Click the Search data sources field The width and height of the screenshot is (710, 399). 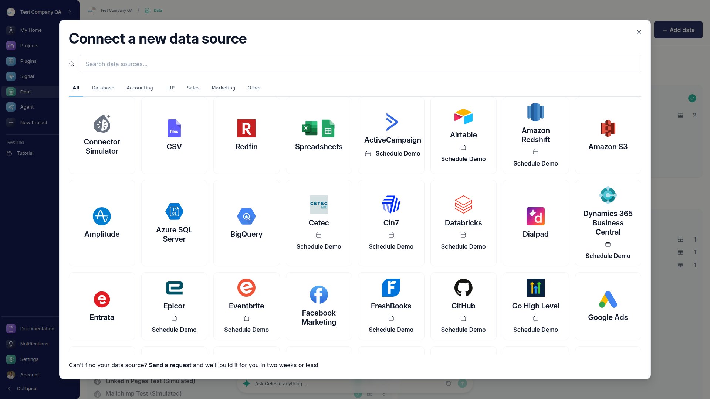(360, 64)
